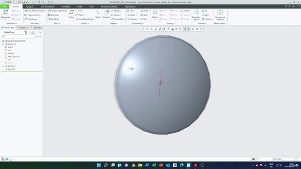Image resolution: width=301 pixels, height=169 pixels.
Task: Open the Shapes group dropdown
Action: click(x=114, y=23)
